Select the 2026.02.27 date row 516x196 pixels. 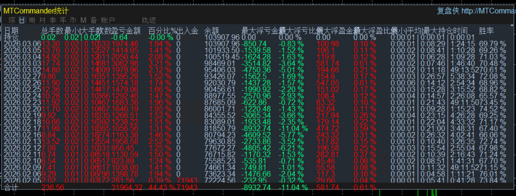point(22,76)
